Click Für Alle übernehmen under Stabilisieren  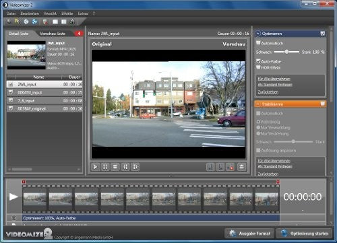(274, 161)
